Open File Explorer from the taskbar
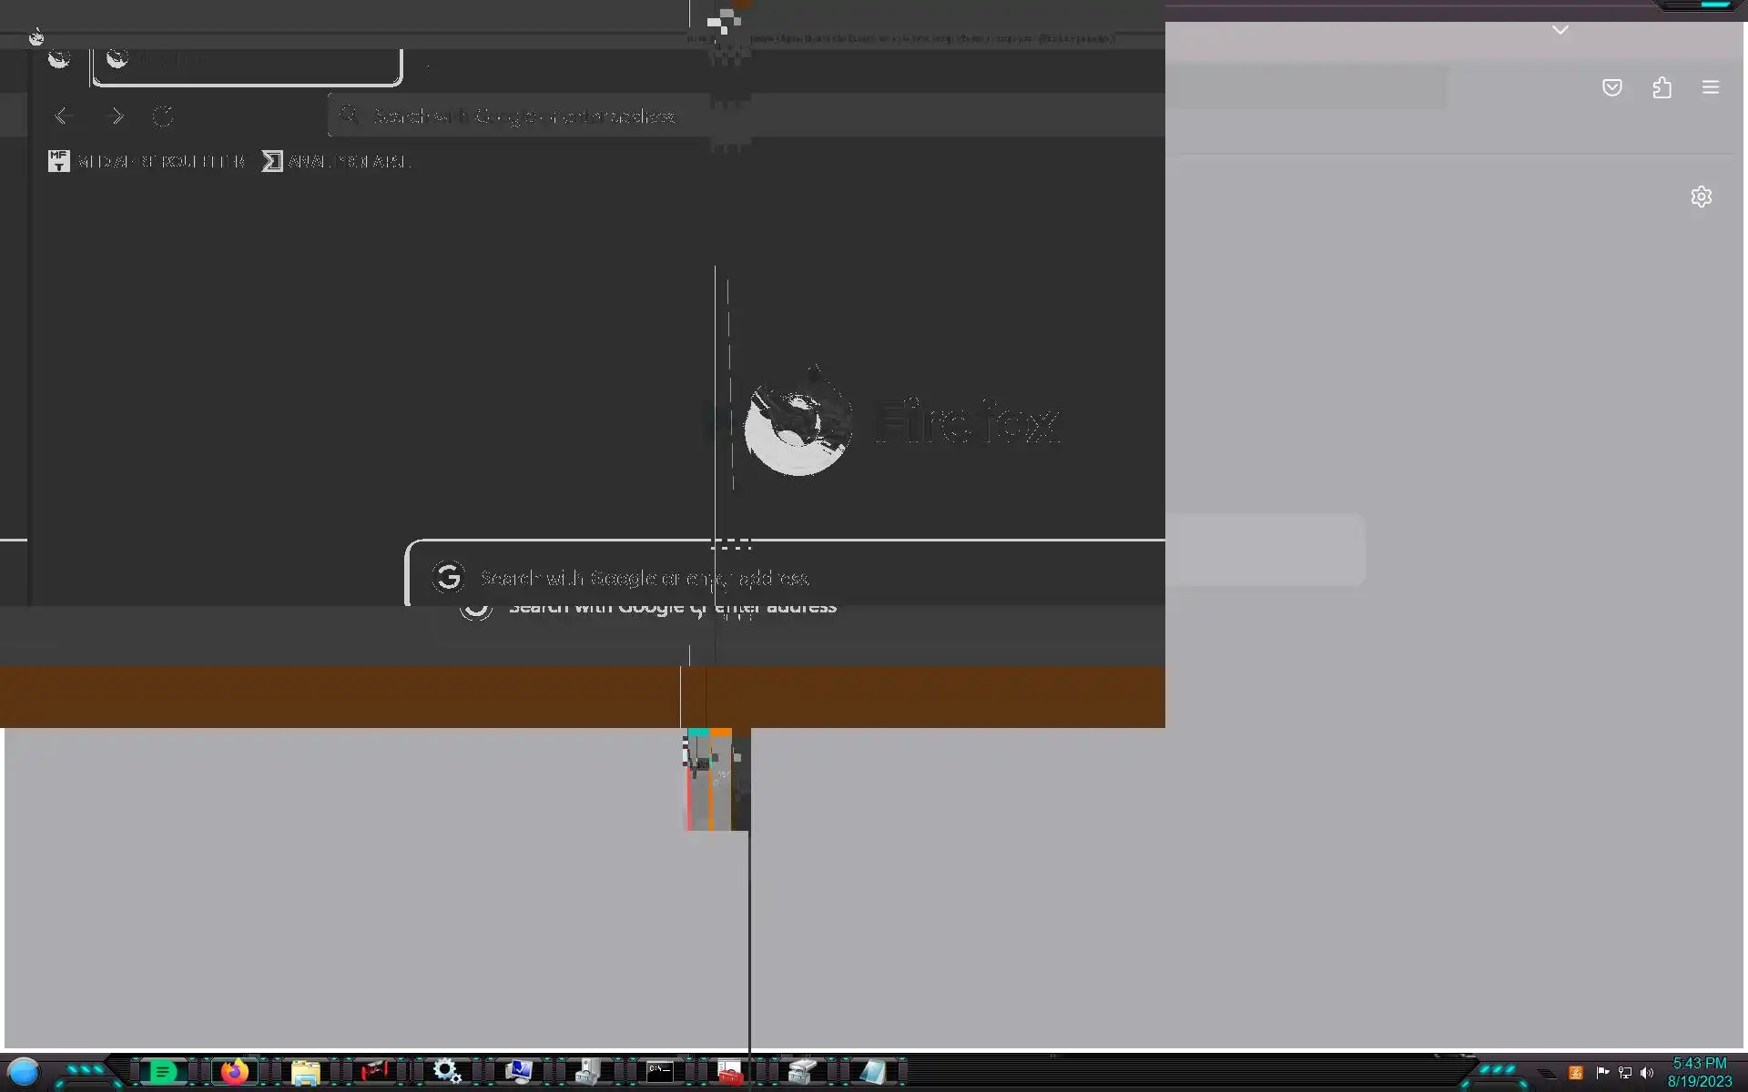 [305, 1072]
